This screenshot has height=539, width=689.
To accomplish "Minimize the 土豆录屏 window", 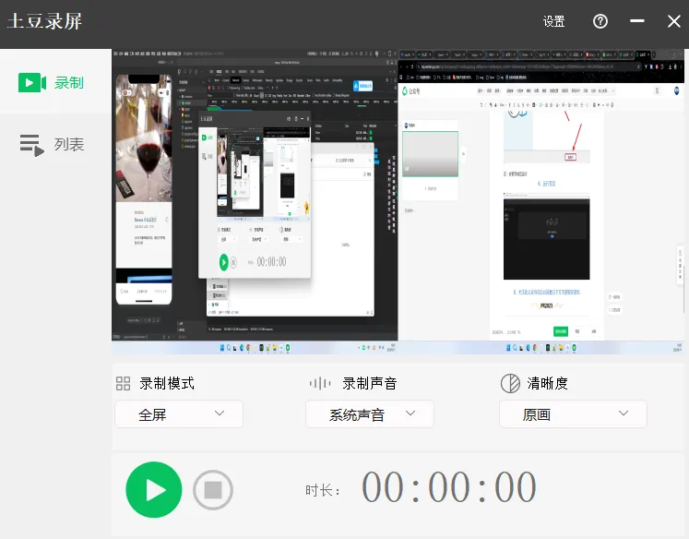I will [637, 20].
